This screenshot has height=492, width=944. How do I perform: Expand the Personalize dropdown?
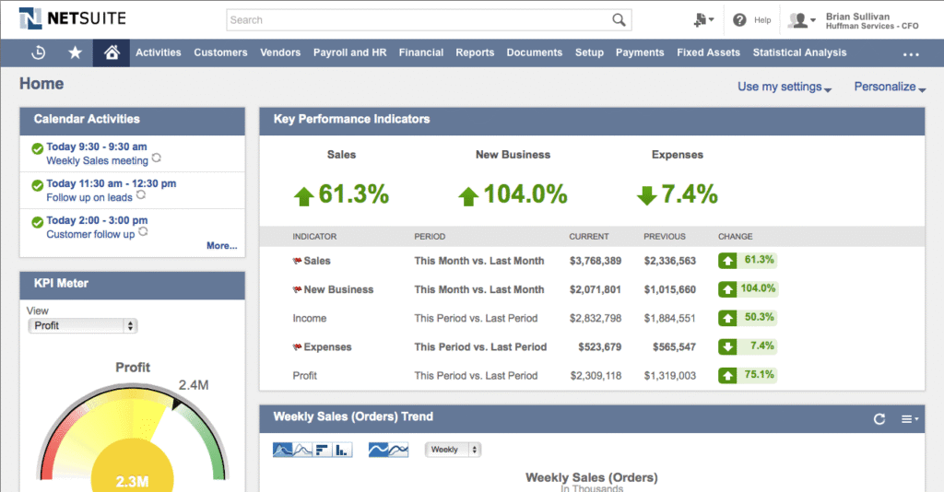click(890, 87)
